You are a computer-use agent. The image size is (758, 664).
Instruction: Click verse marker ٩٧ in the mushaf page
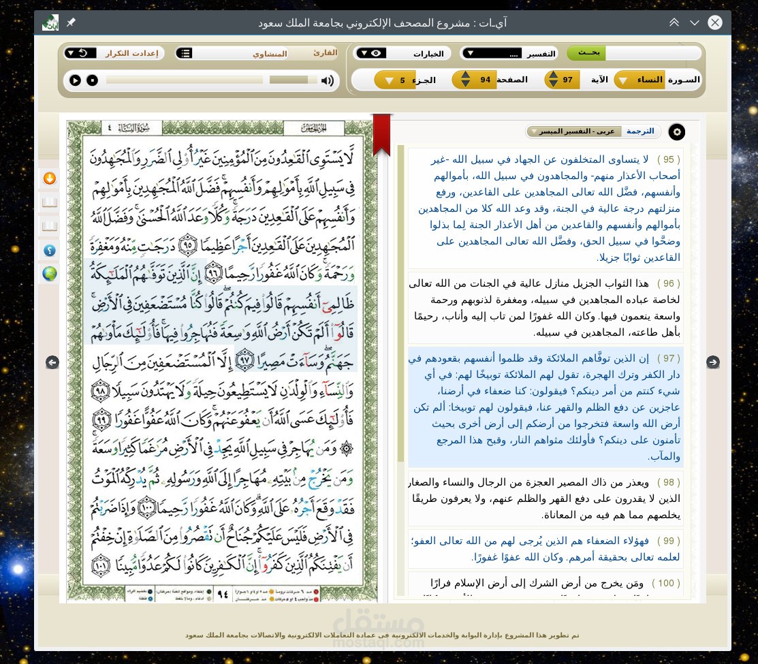tap(244, 362)
